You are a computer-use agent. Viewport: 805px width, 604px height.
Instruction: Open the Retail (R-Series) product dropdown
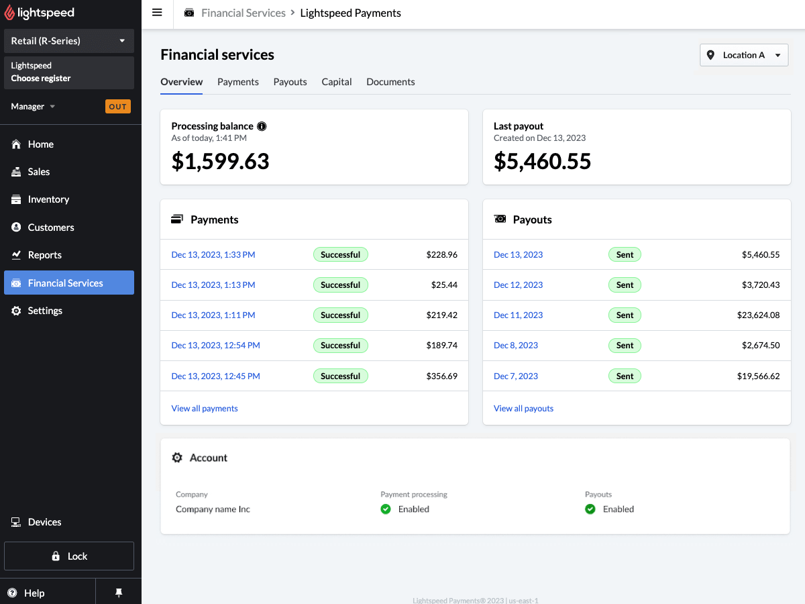(68, 41)
